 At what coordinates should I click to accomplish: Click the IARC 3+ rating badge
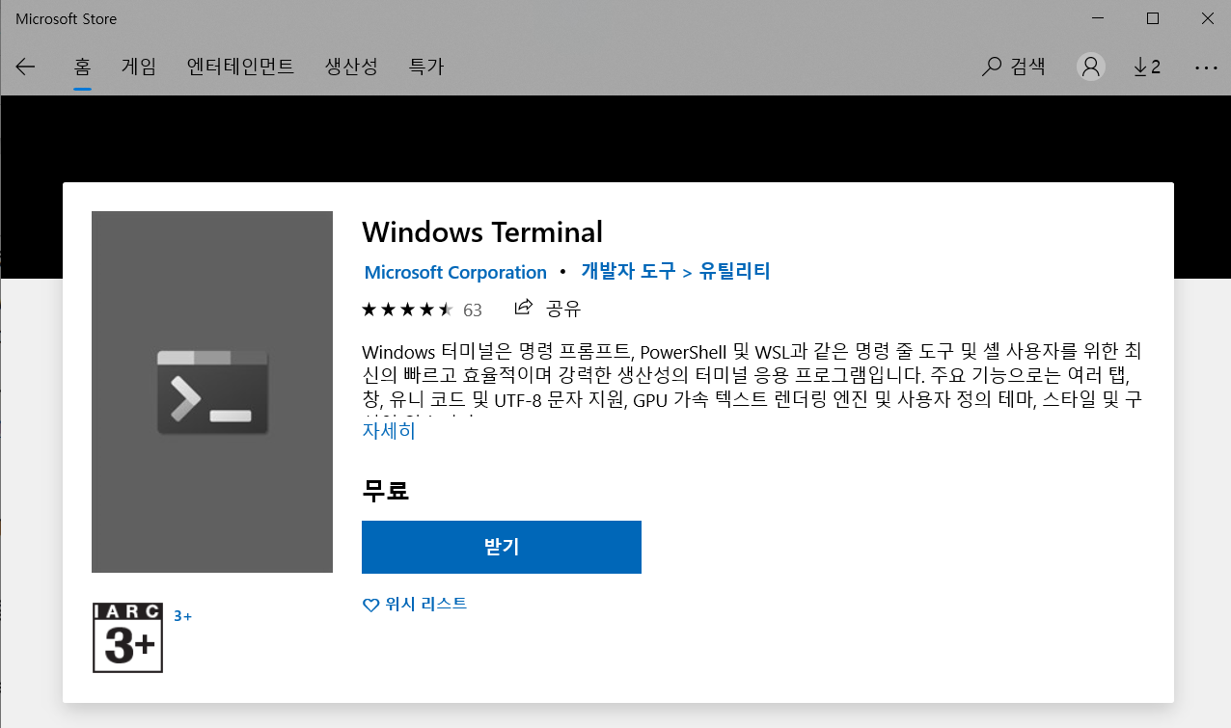click(127, 637)
